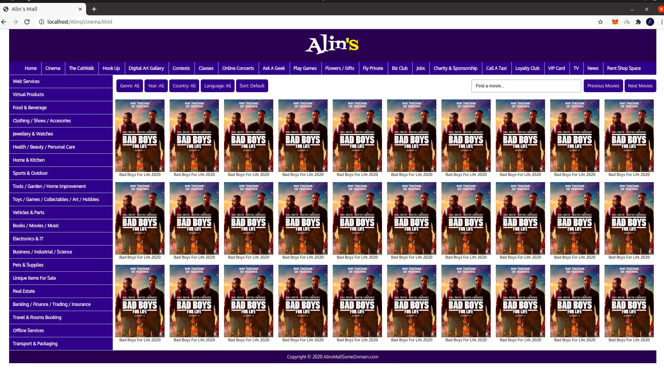Open the Flowers / Gifts nav item

340,68
